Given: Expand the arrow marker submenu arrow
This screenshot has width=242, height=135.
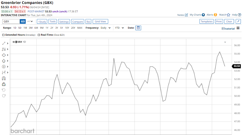Looking at the screenshot, I should tap(8, 61).
